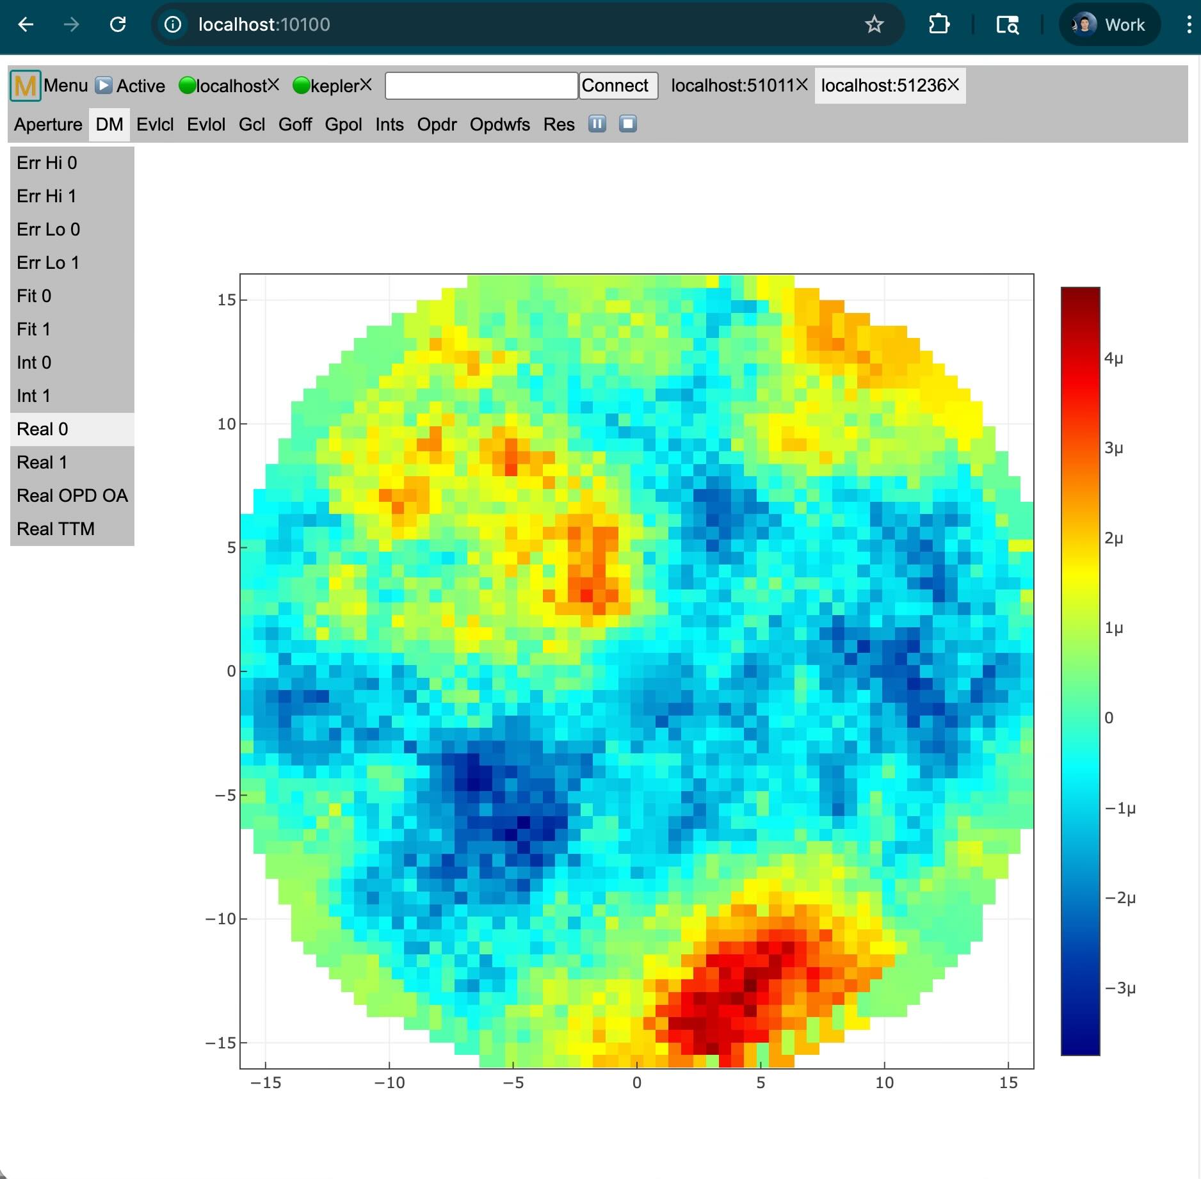Click the orange M Menu icon

coord(26,86)
